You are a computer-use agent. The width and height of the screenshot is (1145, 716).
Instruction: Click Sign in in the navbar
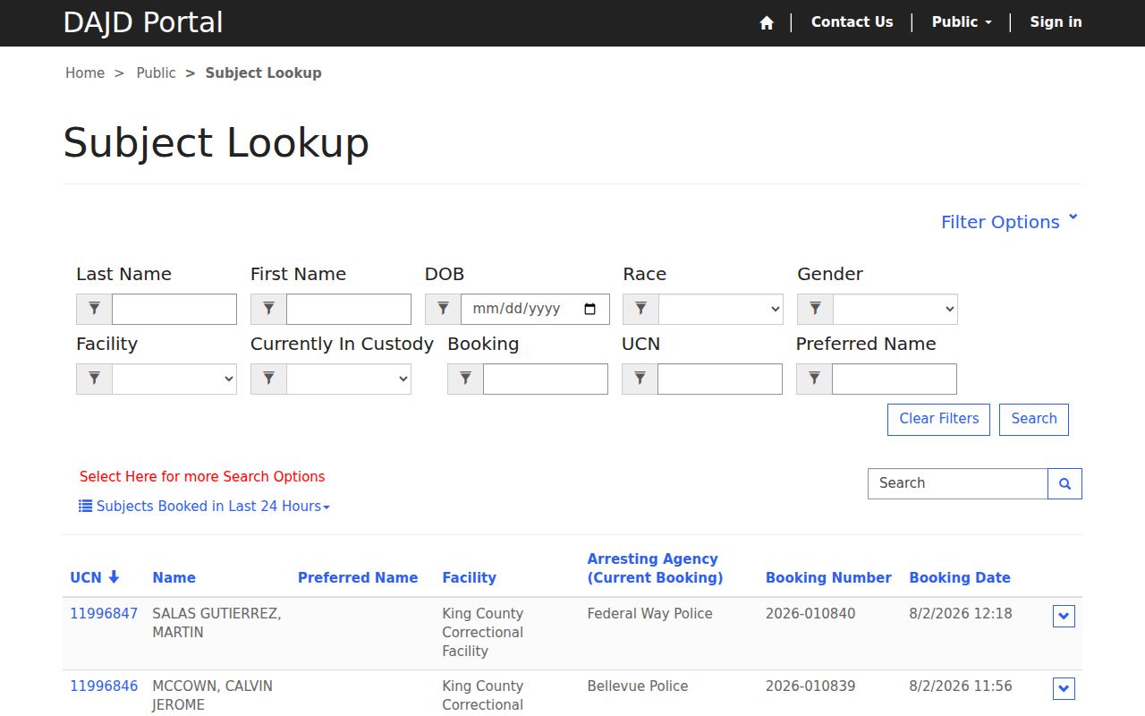[x=1056, y=22]
